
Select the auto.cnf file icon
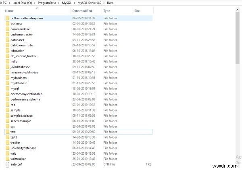click(7, 164)
